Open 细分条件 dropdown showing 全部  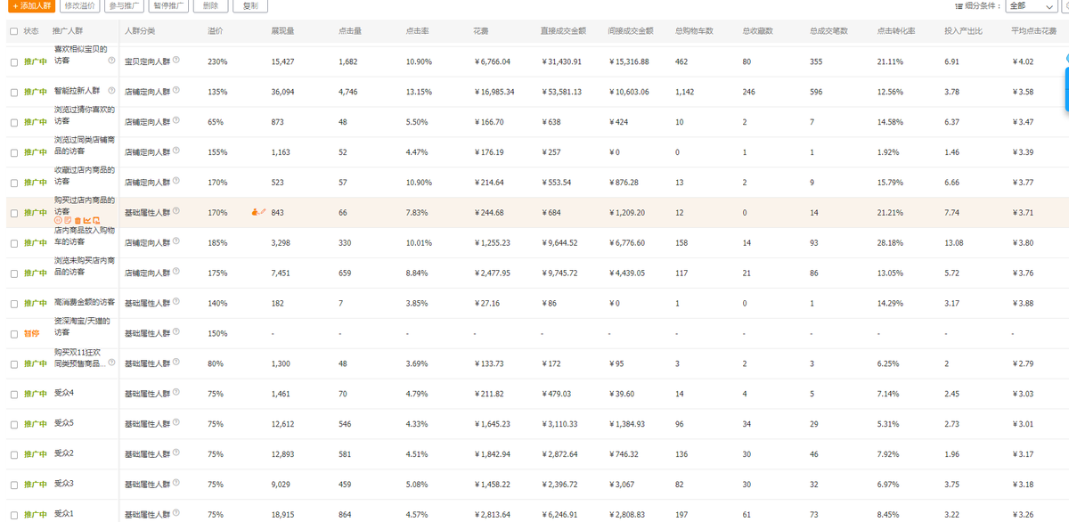tap(1032, 5)
